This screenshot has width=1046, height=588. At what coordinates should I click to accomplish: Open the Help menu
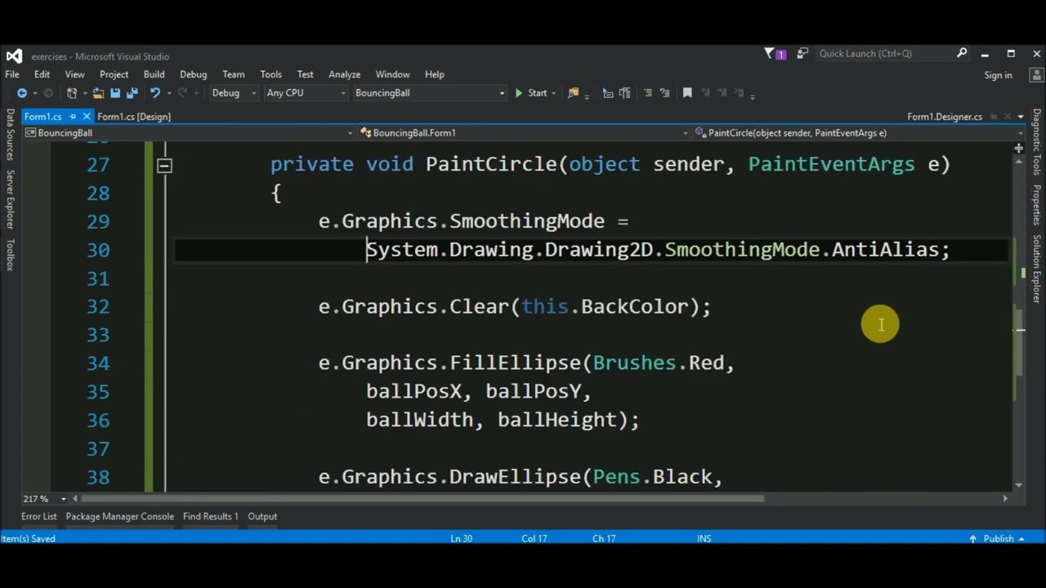pos(434,74)
